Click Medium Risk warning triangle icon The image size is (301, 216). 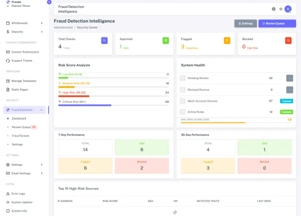coord(60,83)
